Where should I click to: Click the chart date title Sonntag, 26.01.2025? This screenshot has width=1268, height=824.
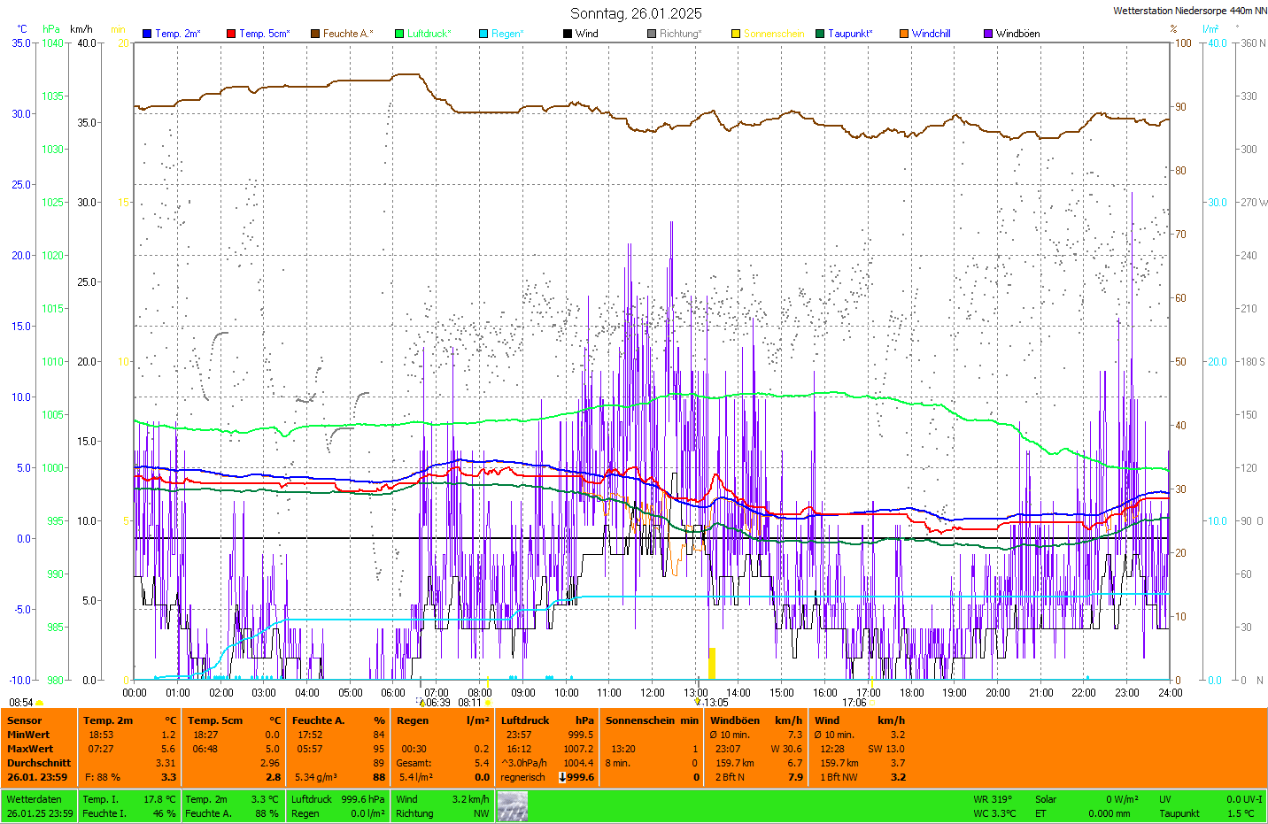point(636,13)
